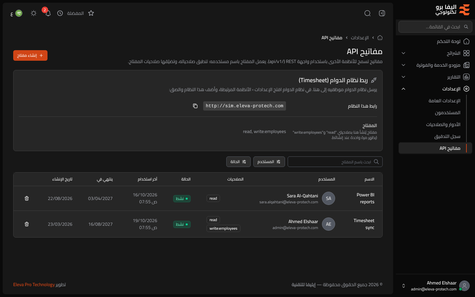The width and height of the screenshot is (475, 297).
Task: Open the المستخدم filter dropdown
Action: tap(269, 162)
